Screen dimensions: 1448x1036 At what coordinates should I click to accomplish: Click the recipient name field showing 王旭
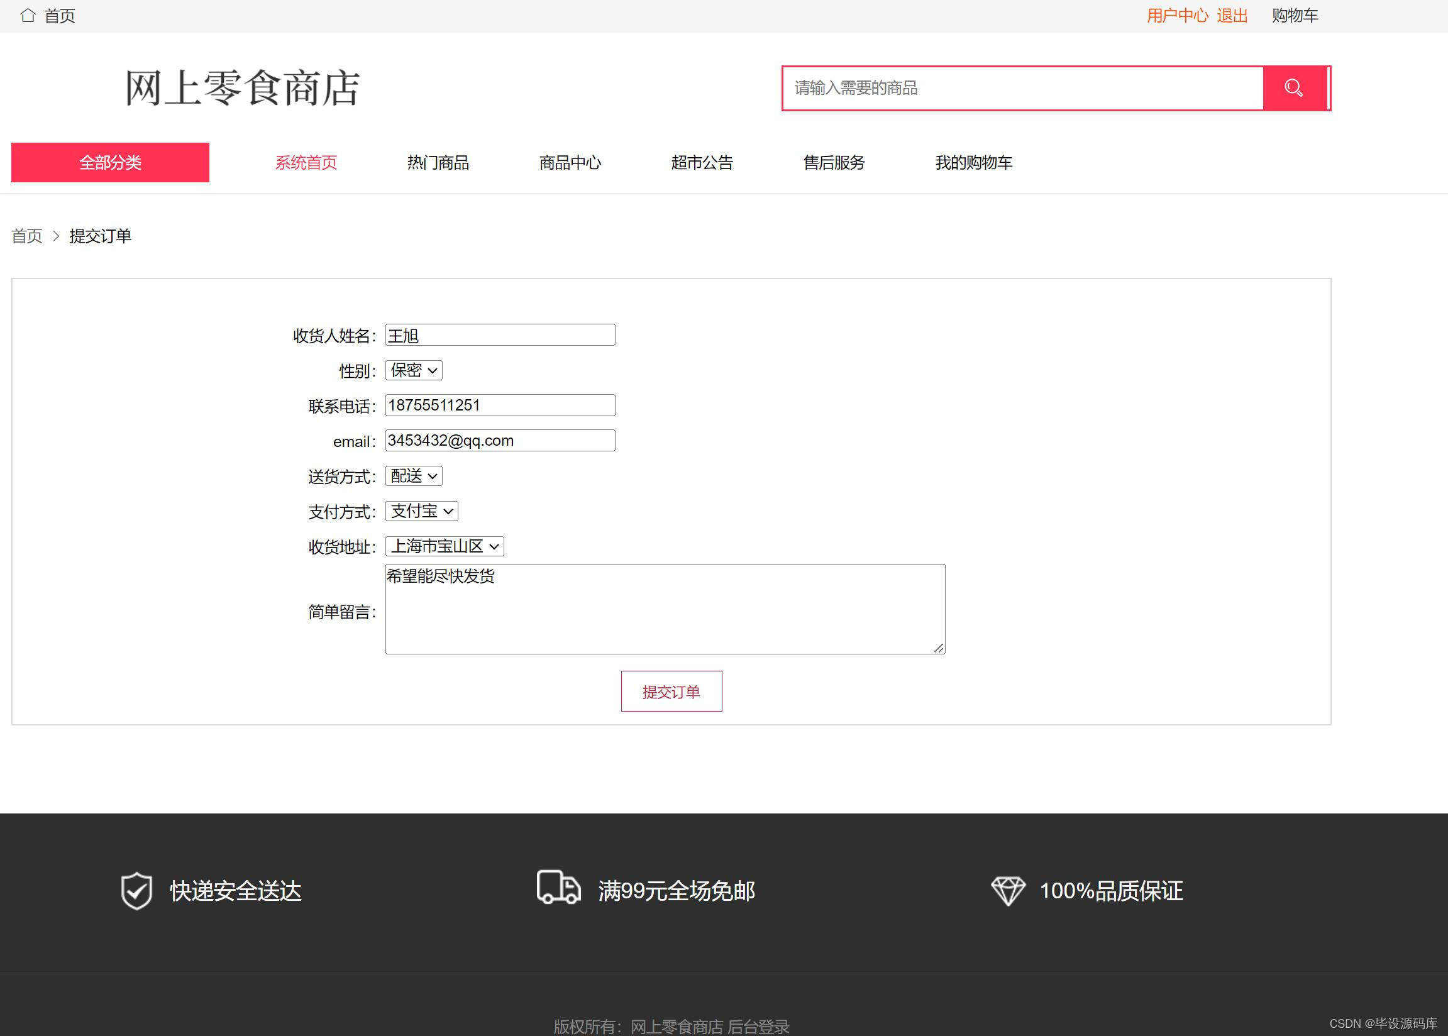point(499,334)
